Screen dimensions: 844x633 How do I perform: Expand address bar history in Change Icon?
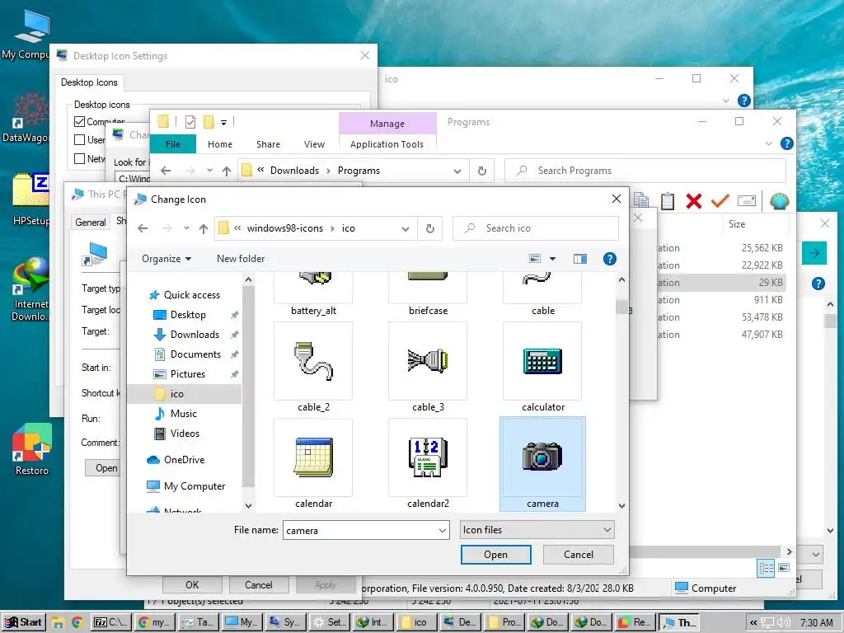[x=406, y=229]
